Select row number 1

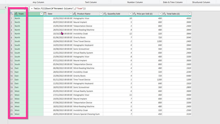(x=12, y=18)
